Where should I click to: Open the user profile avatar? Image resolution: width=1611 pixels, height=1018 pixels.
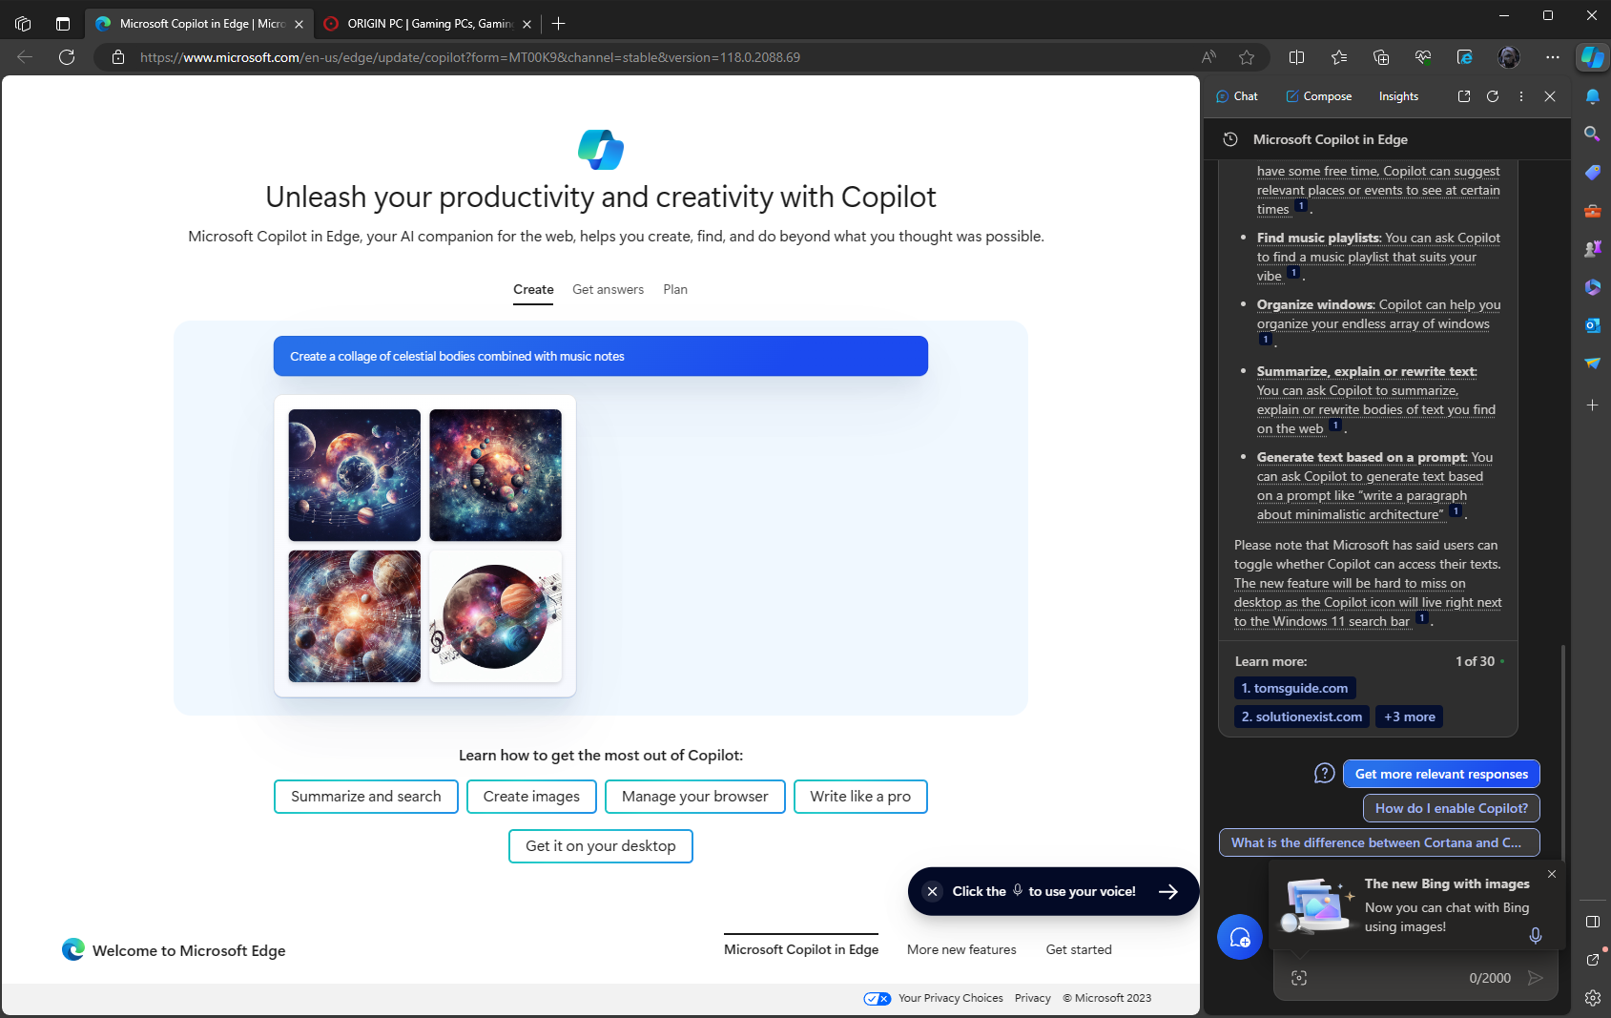(x=1509, y=57)
